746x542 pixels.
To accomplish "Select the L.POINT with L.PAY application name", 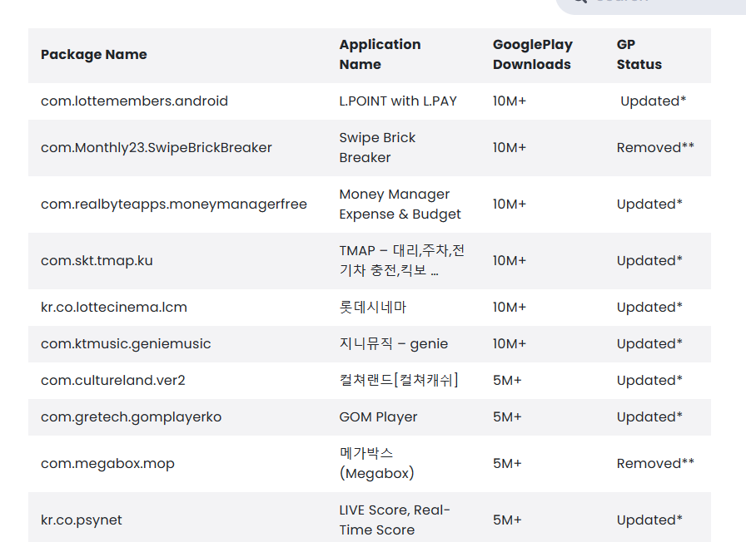I will (398, 101).
